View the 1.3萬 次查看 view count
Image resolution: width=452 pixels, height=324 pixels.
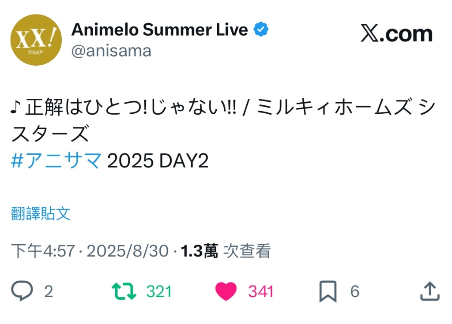click(x=226, y=250)
